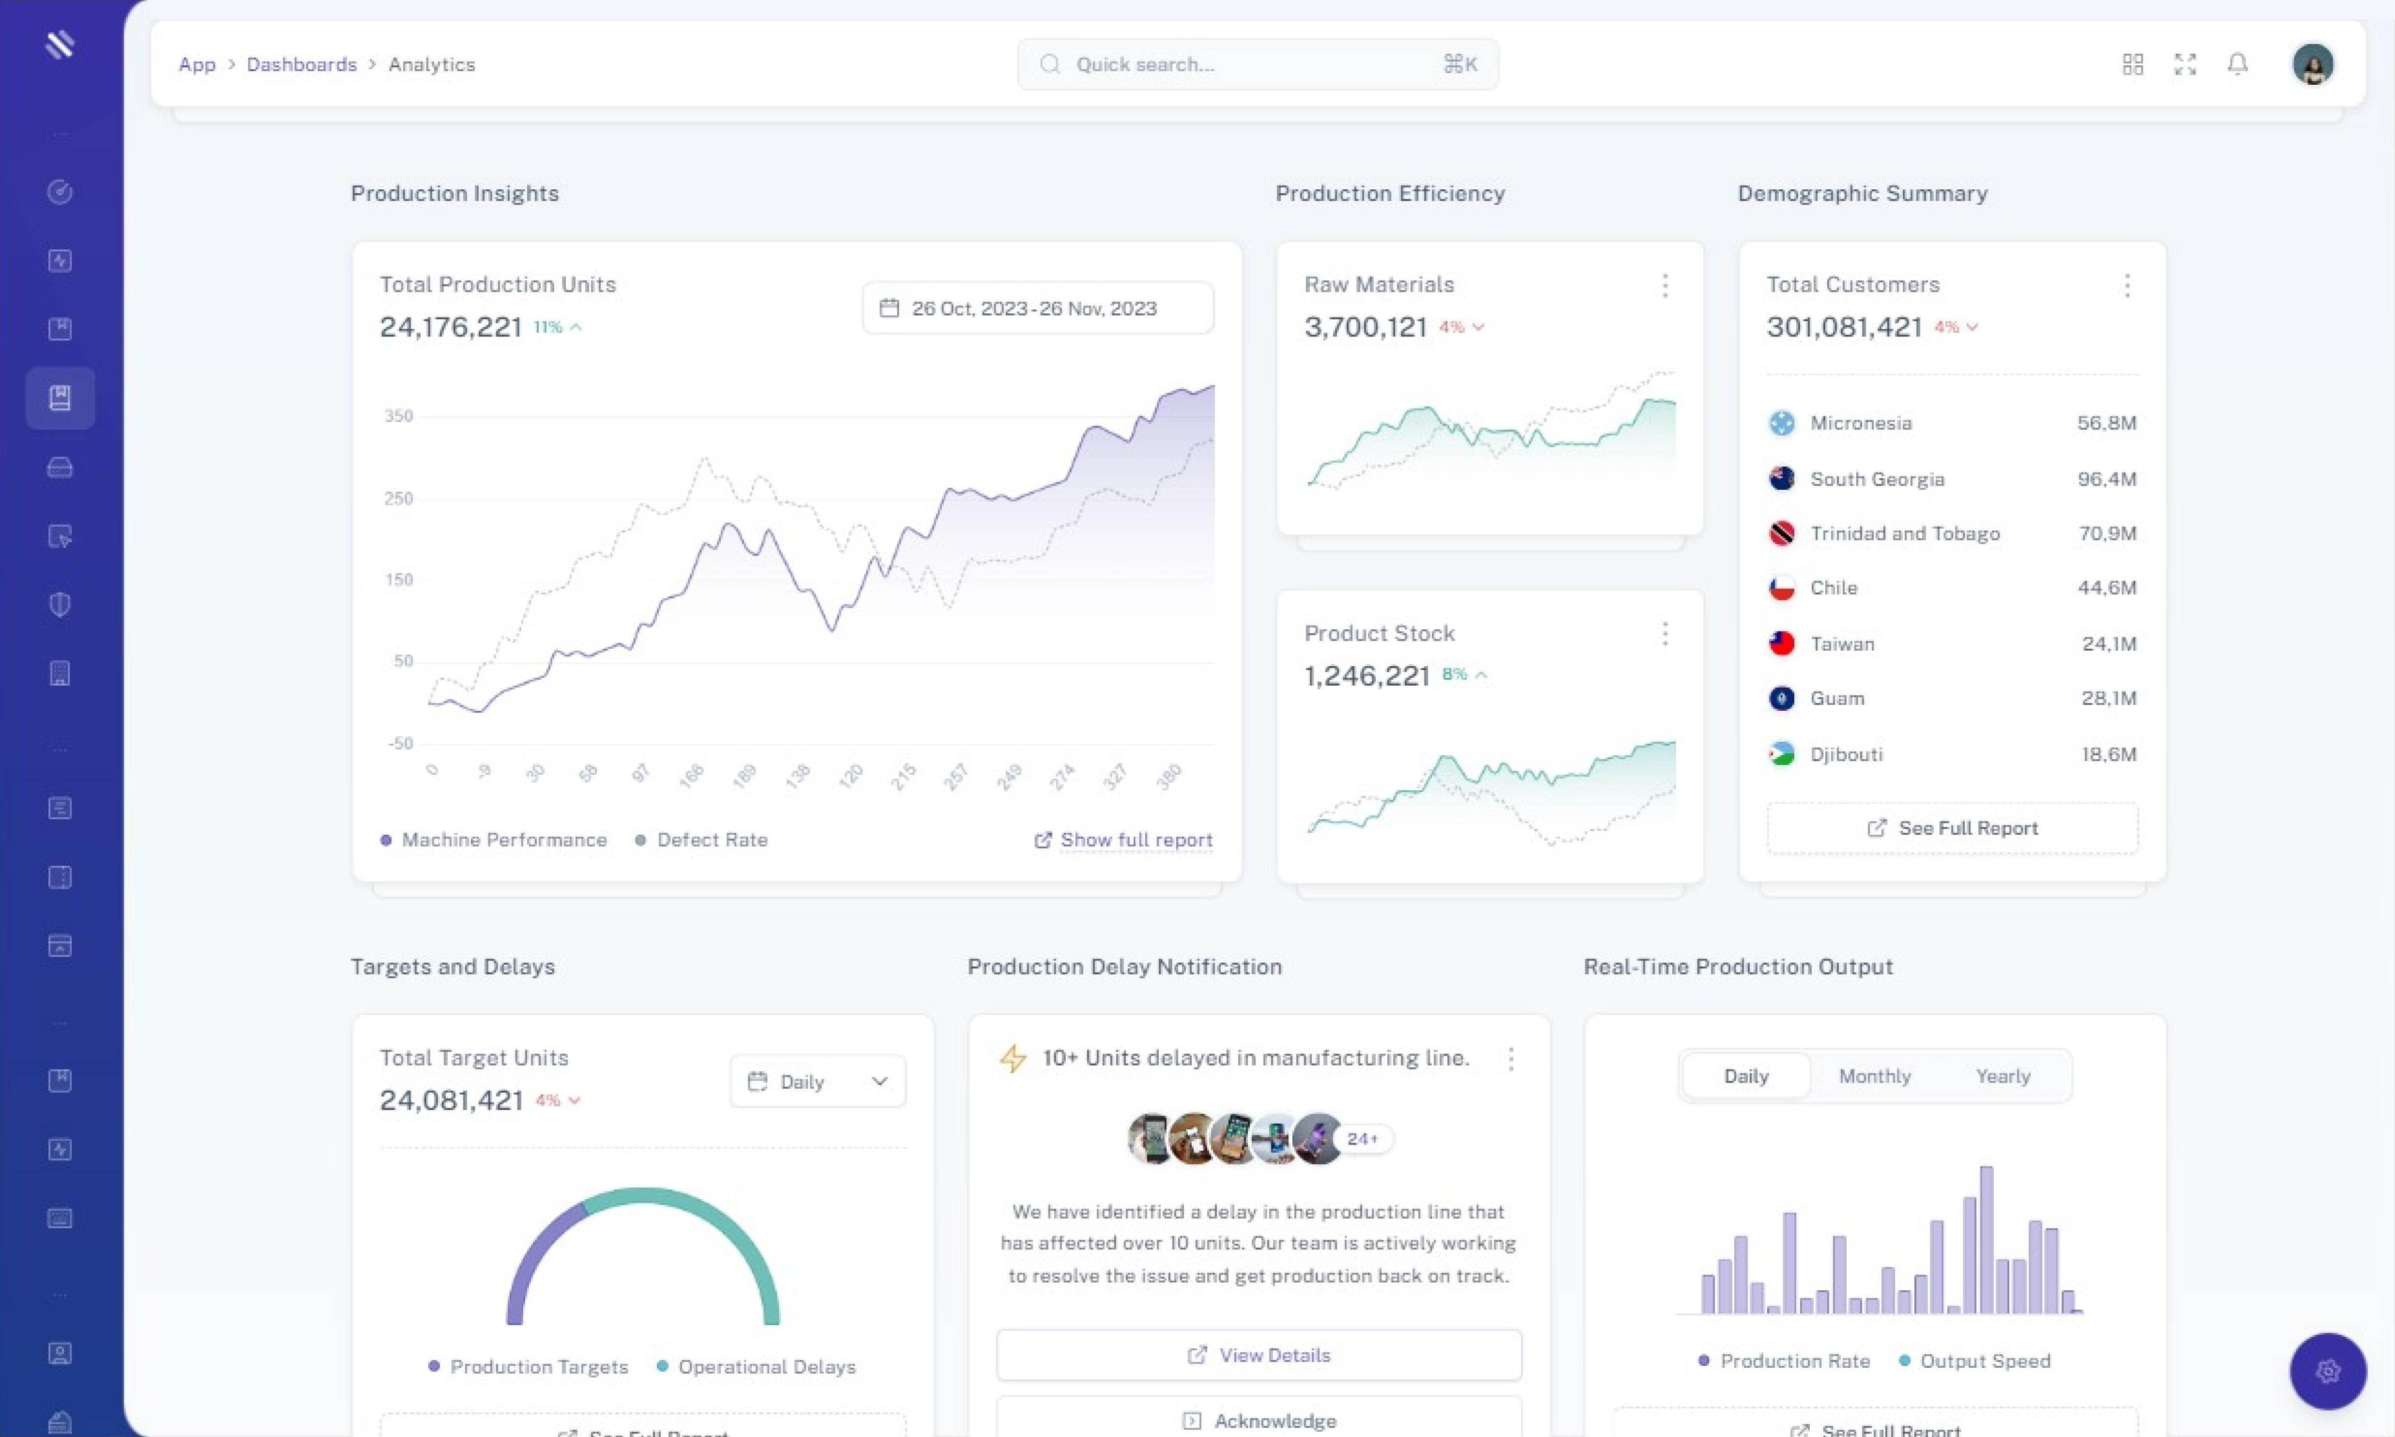Click the Show full report link
Screen dimensions: 2395x1437
pyautogui.click(x=1124, y=840)
